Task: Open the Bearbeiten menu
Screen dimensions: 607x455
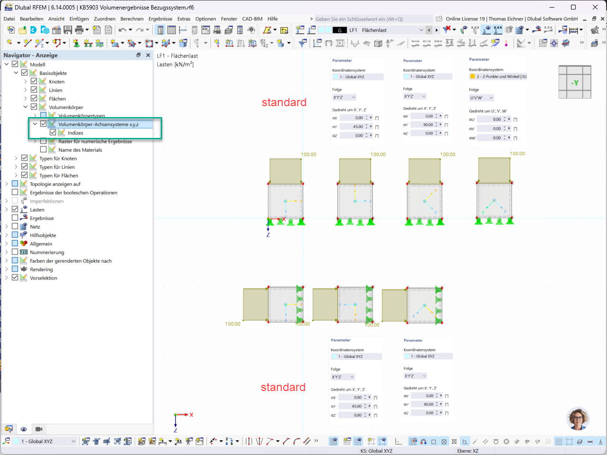Action: point(31,19)
